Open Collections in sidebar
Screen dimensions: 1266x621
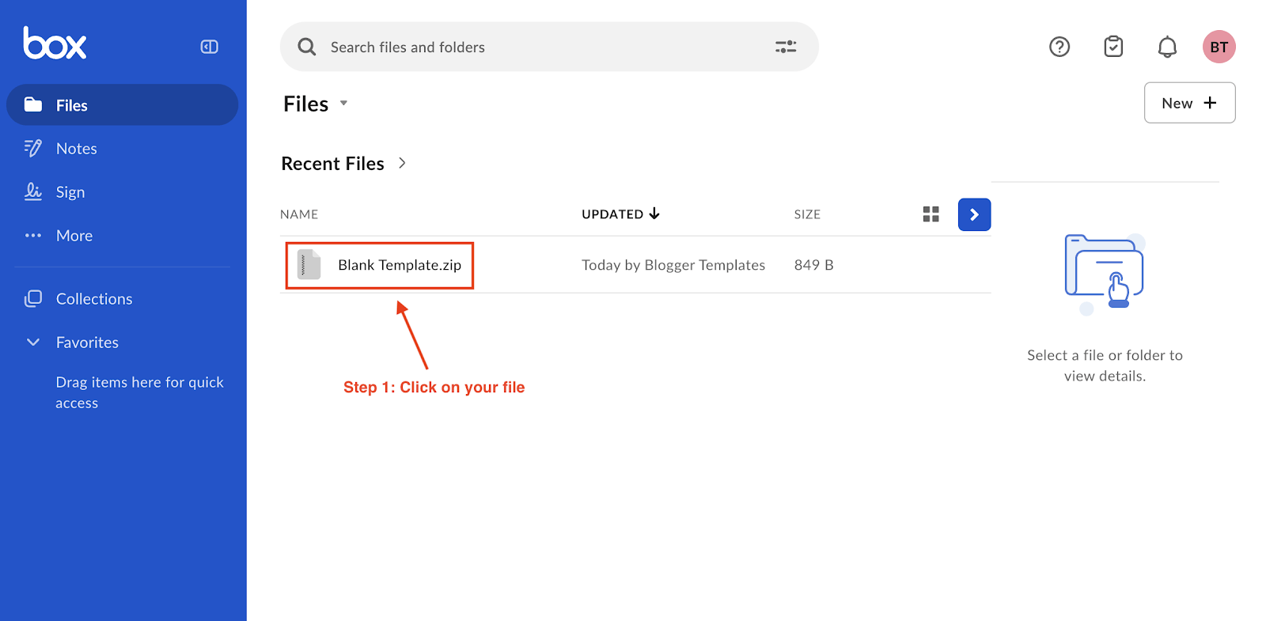click(94, 298)
